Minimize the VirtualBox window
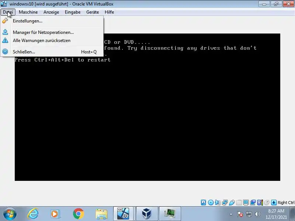The image size is (295, 221). tap(264, 4)
